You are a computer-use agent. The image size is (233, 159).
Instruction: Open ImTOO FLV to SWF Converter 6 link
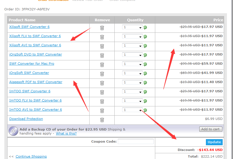pyautogui.click(x=35, y=100)
